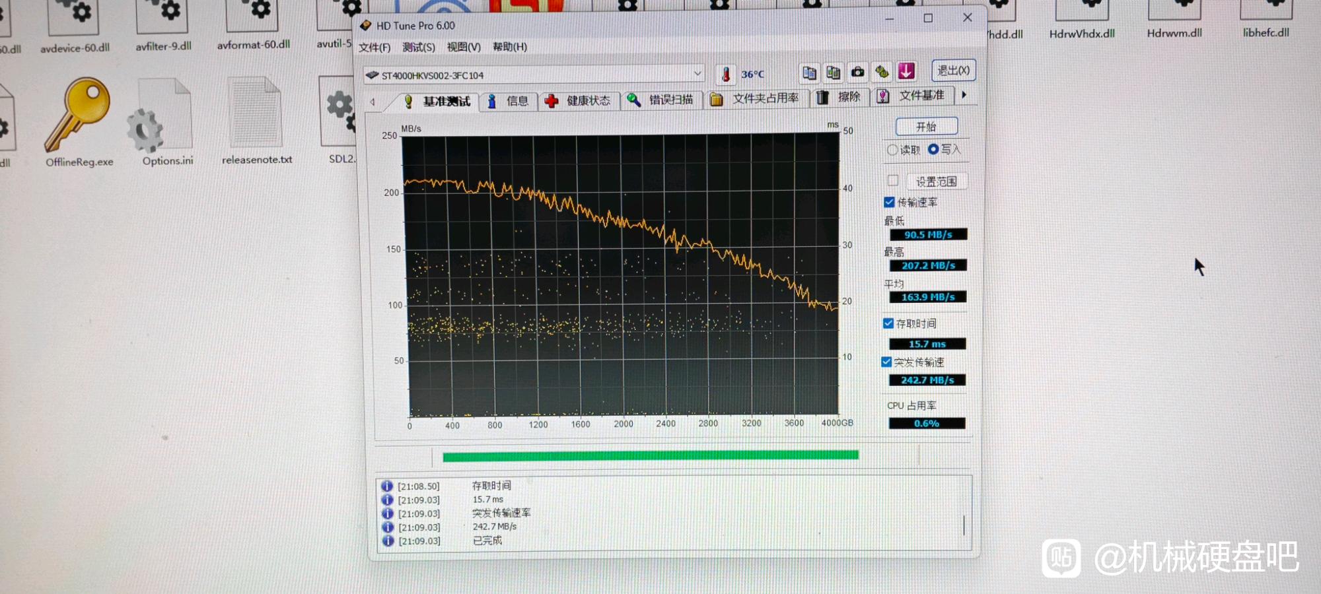This screenshot has height=594, width=1321.
Task: Switch to the 错误扫描 tab
Action: click(662, 100)
